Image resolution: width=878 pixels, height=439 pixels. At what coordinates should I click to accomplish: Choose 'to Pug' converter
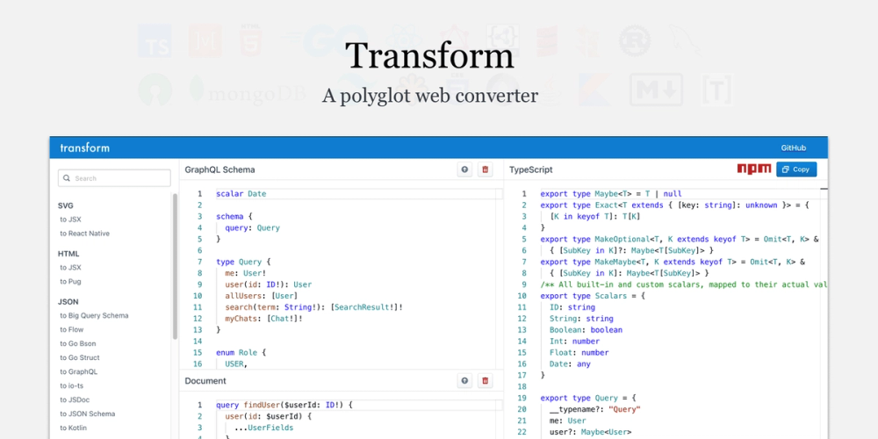click(x=70, y=282)
